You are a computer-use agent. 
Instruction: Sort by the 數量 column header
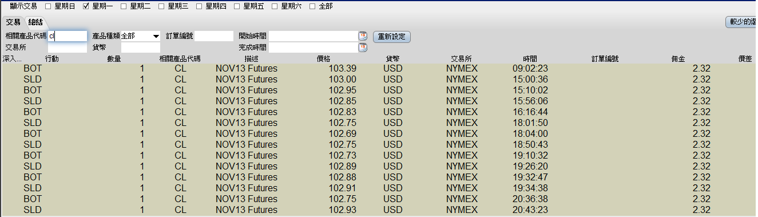114,59
